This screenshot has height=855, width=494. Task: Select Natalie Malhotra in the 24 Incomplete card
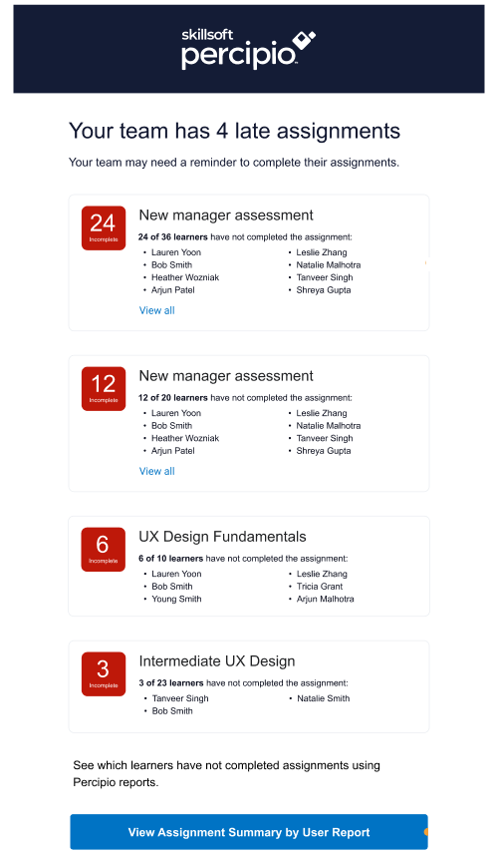click(x=328, y=265)
